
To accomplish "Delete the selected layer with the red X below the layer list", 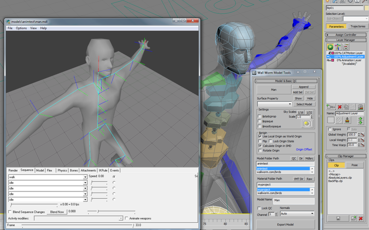I will click(339, 107).
